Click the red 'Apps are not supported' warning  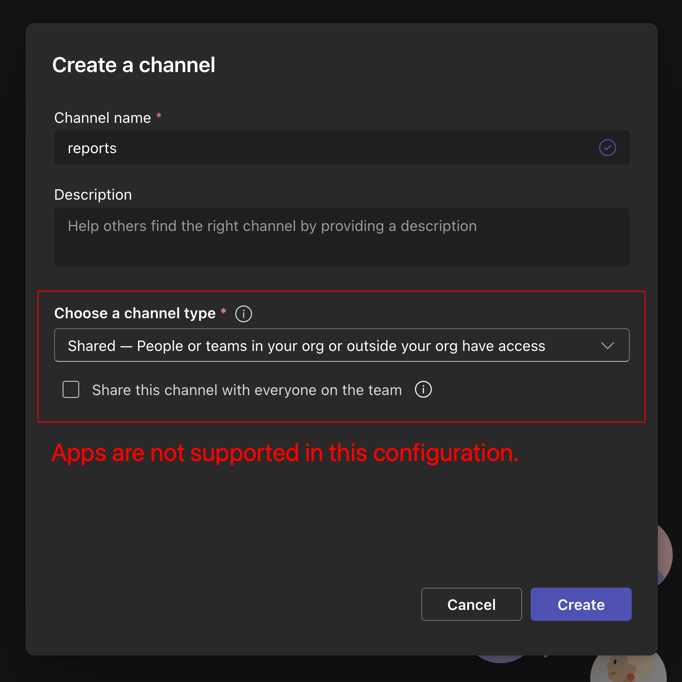pos(285,453)
